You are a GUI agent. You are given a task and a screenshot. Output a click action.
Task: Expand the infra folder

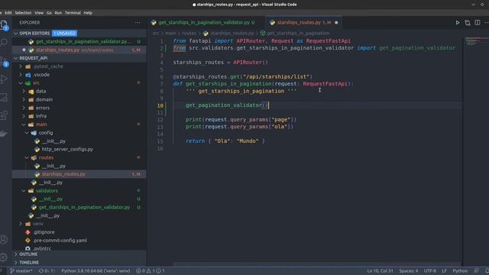40,116
